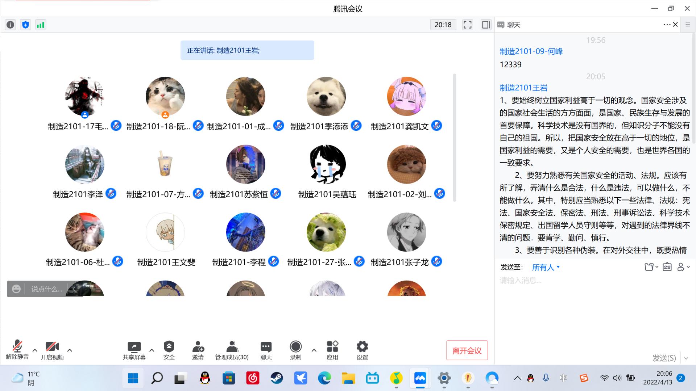Click the red leave meeting button
This screenshot has width=696, height=391.
pos(467,350)
